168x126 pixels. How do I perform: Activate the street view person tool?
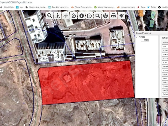pyautogui.click(x=58, y=16)
